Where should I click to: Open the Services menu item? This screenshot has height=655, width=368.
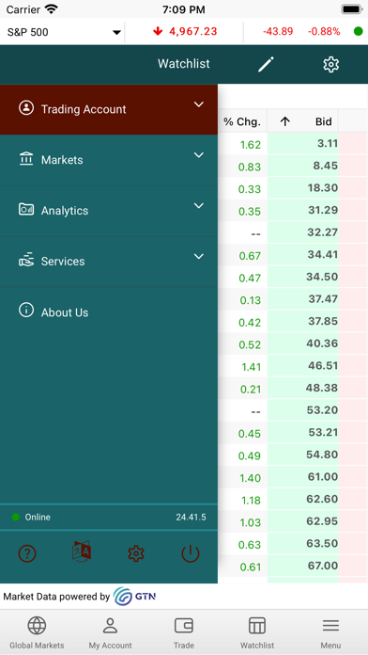(x=109, y=262)
